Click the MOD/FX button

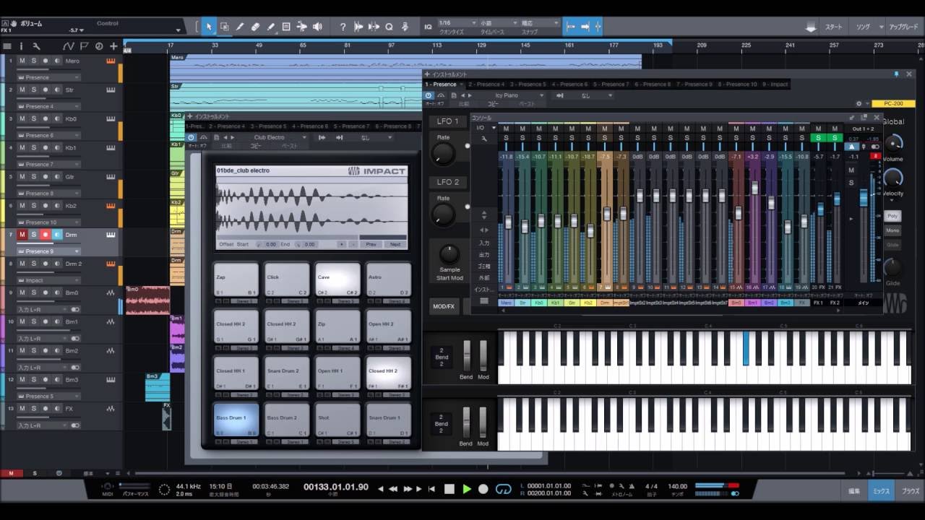click(x=443, y=306)
